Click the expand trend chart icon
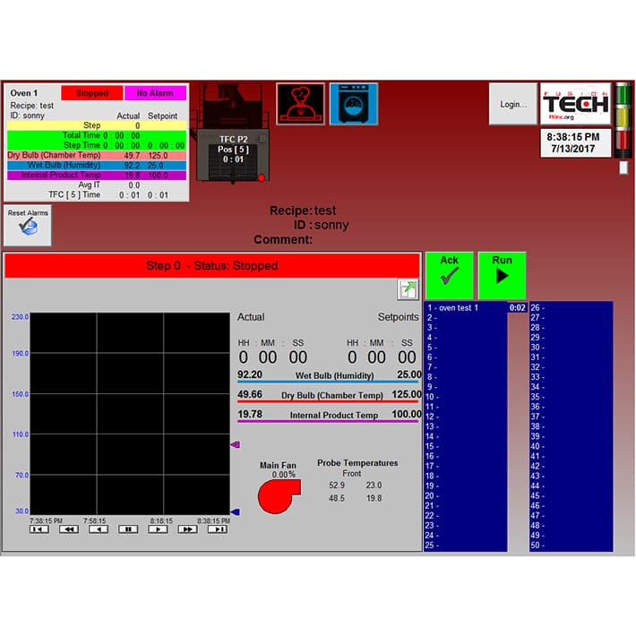Viewport: 636px width, 636px height. (x=408, y=289)
